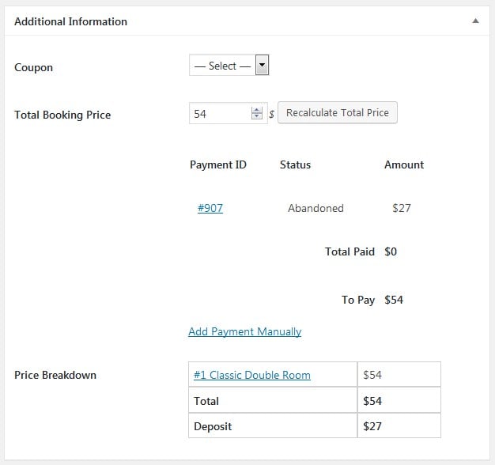
Task: Open the #1 Classic Double Room link
Action: [x=251, y=375]
